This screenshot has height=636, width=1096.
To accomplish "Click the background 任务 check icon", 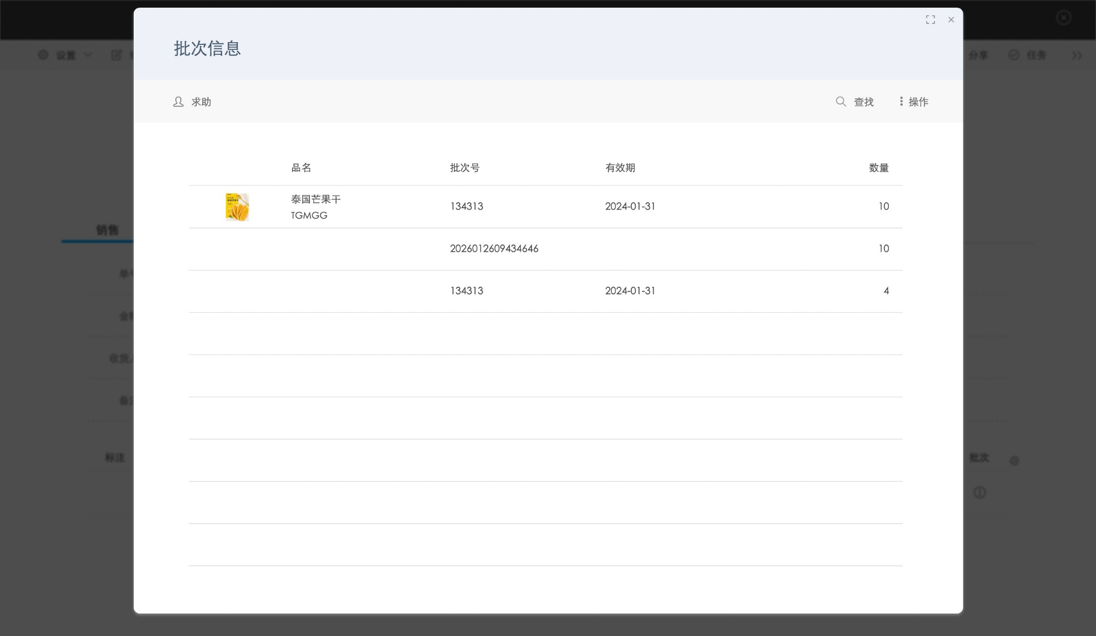I will 1014,55.
